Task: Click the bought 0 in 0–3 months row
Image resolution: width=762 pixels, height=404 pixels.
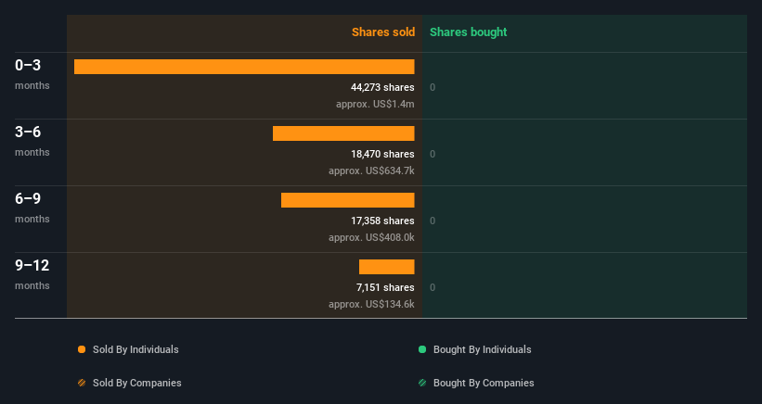Action: (433, 87)
